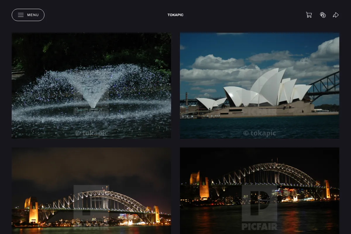The width and height of the screenshot is (351, 234).
Task: Click the water reflections below black-sky bridge
Action: tap(259, 219)
